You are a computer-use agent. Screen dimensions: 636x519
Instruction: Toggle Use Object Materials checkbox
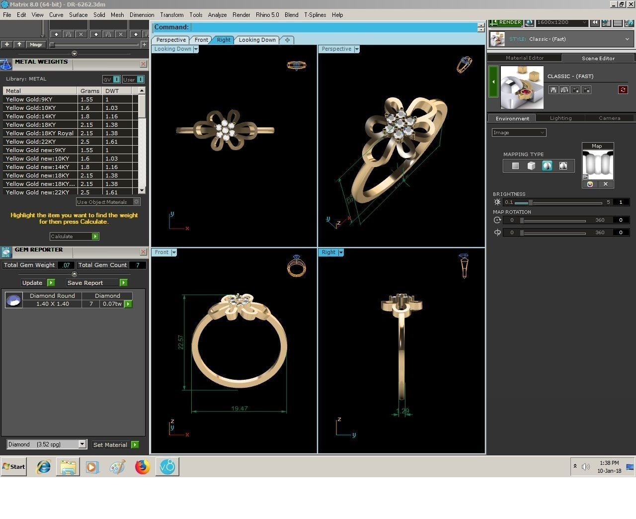tap(137, 202)
